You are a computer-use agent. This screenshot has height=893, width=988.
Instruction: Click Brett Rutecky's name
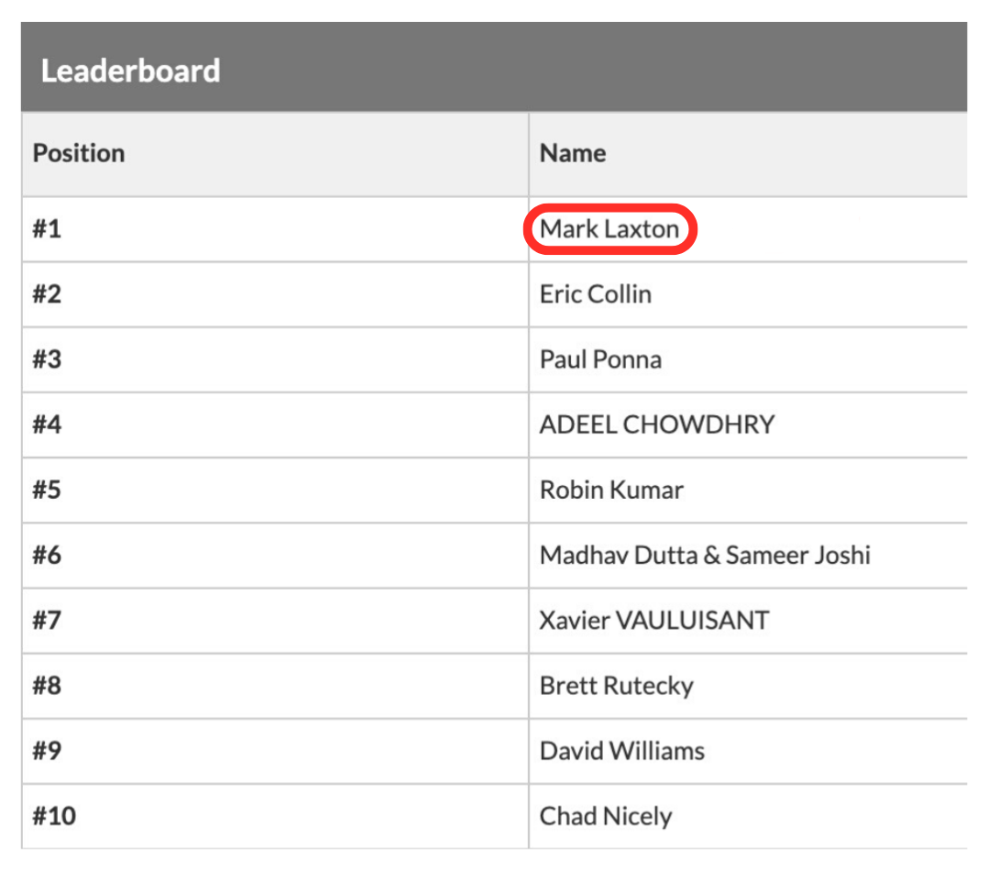point(616,686)
